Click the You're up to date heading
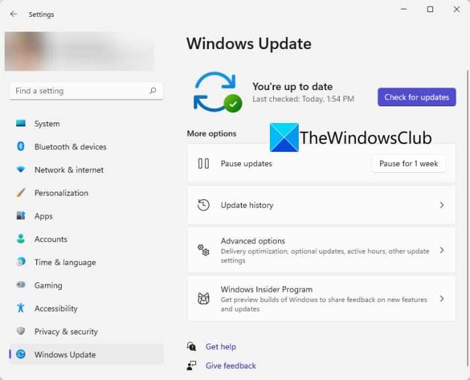 click(x=293, y=87)
